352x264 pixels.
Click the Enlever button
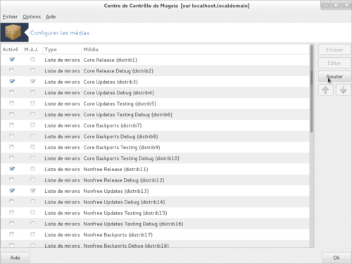click(334, 50)
